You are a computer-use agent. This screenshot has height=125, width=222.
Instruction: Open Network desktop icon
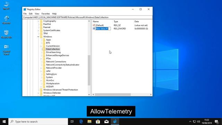6,20
